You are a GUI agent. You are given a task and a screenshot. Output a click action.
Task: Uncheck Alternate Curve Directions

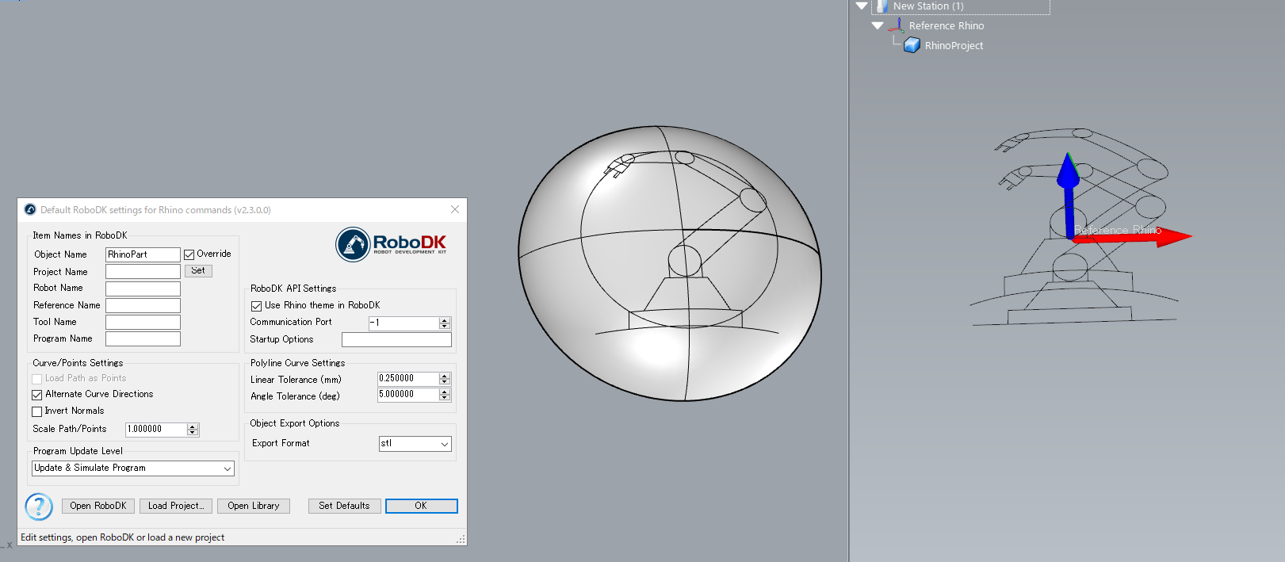click(x=37, y=395)
